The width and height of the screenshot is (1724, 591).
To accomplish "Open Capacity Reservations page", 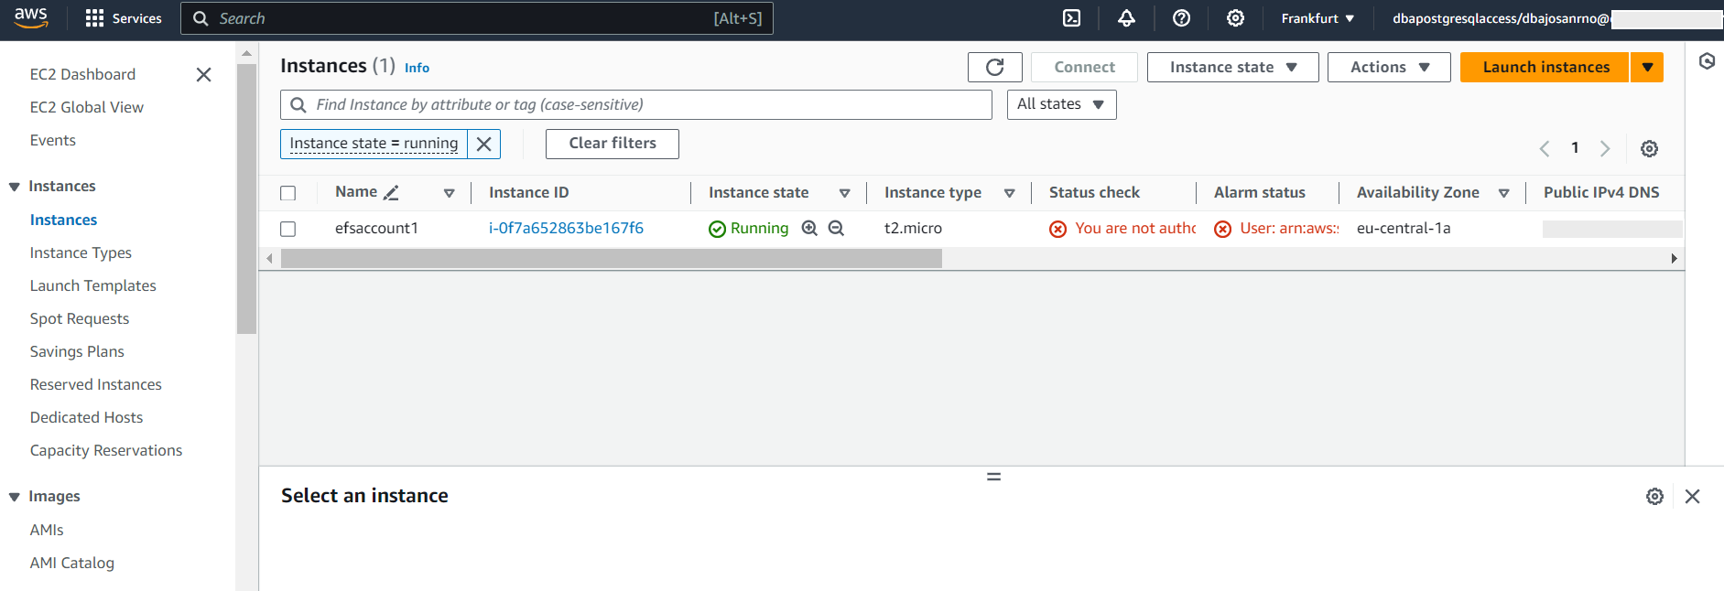I will [106, 450].
